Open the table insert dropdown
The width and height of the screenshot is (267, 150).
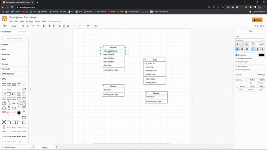96,26
